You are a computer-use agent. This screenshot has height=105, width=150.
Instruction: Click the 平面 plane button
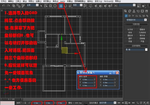pos(142,41)
